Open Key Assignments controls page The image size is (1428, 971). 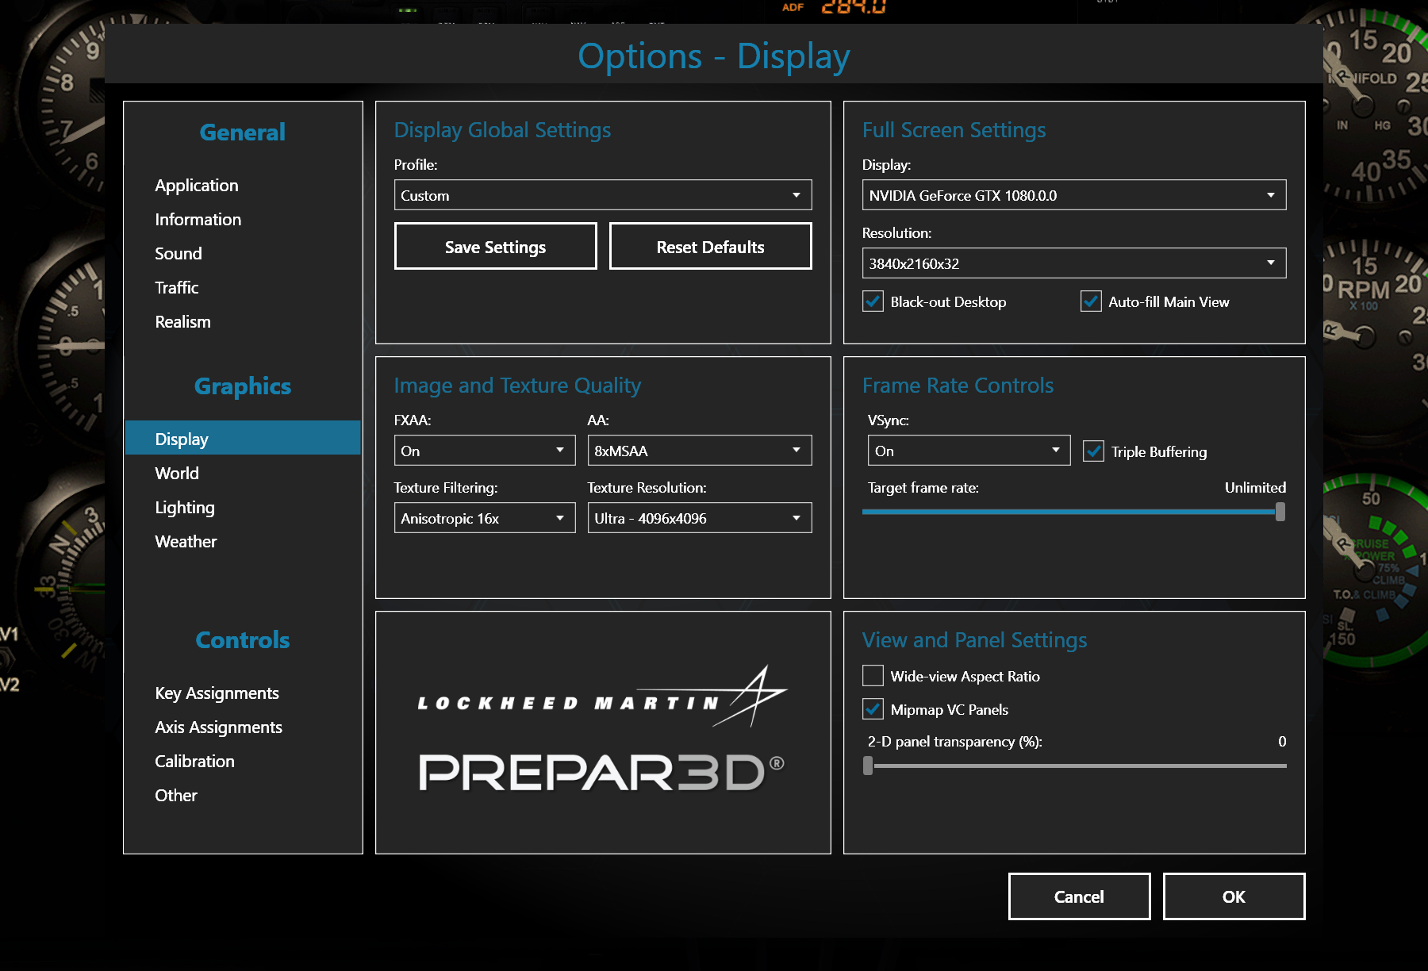(x=217, y=693)
